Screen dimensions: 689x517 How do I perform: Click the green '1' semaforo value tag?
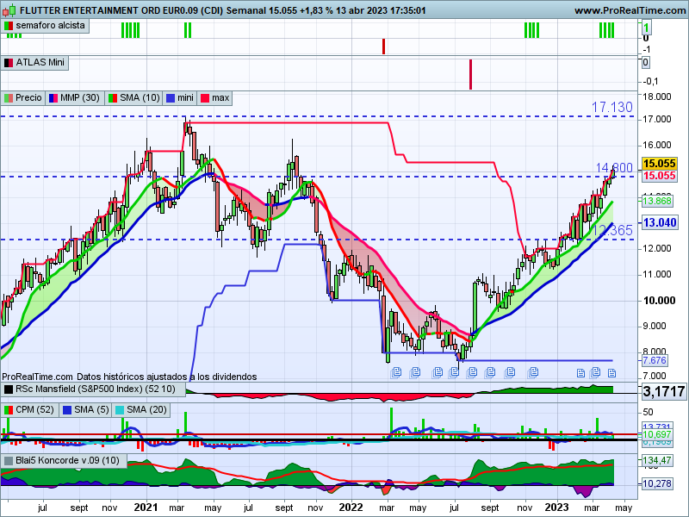coord(646,28)
